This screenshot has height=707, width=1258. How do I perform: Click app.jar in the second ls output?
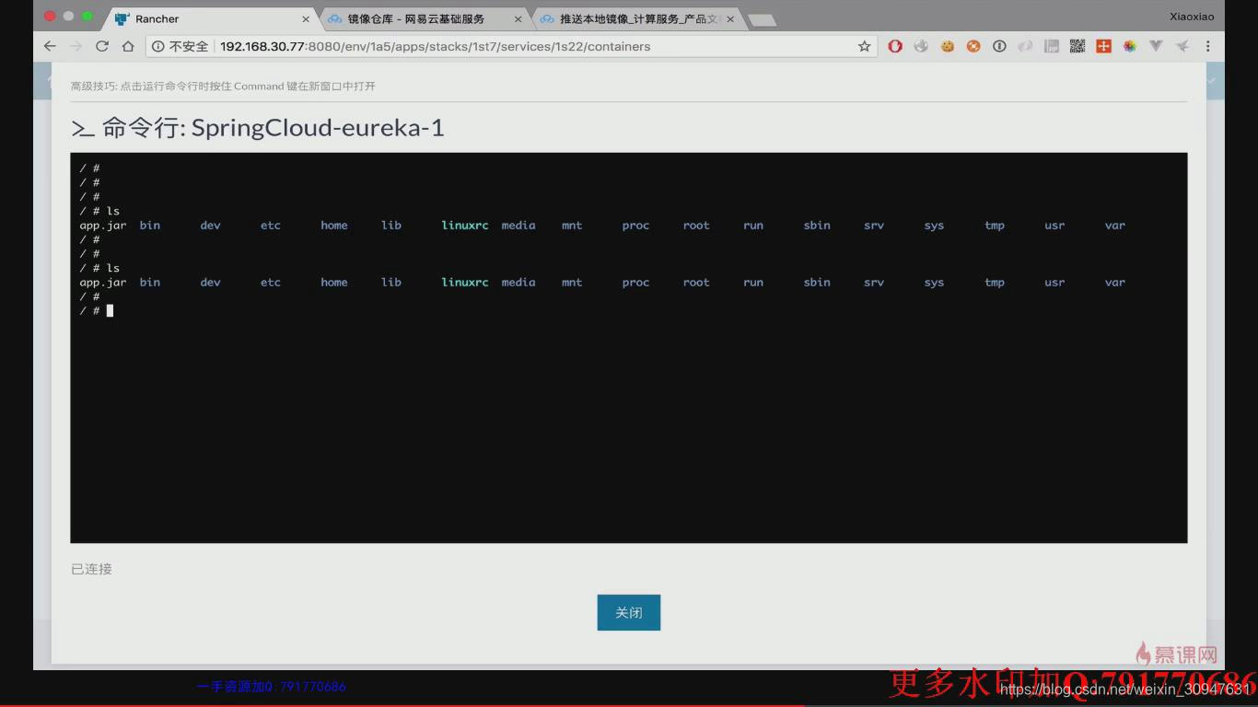pyautogui.click(x=103, y=283)
